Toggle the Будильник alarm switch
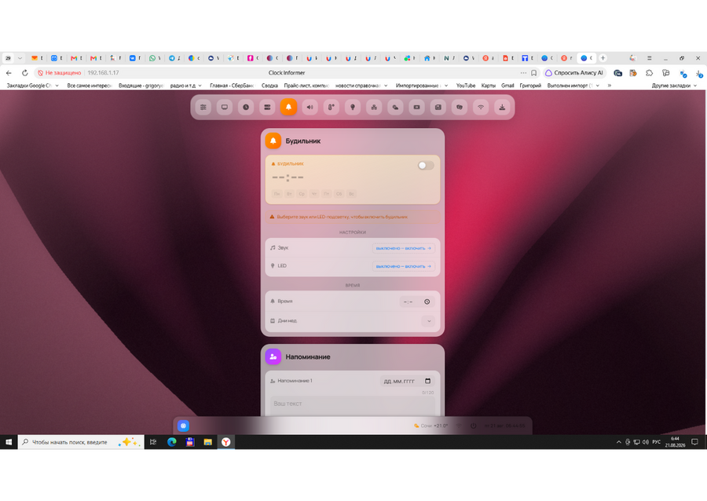 pyautogui.click(x=426, y=166)
